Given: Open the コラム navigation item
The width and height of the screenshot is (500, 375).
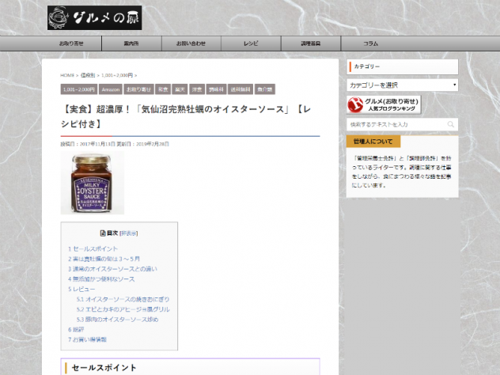Looking at the screenshot, I should (370, 44).
